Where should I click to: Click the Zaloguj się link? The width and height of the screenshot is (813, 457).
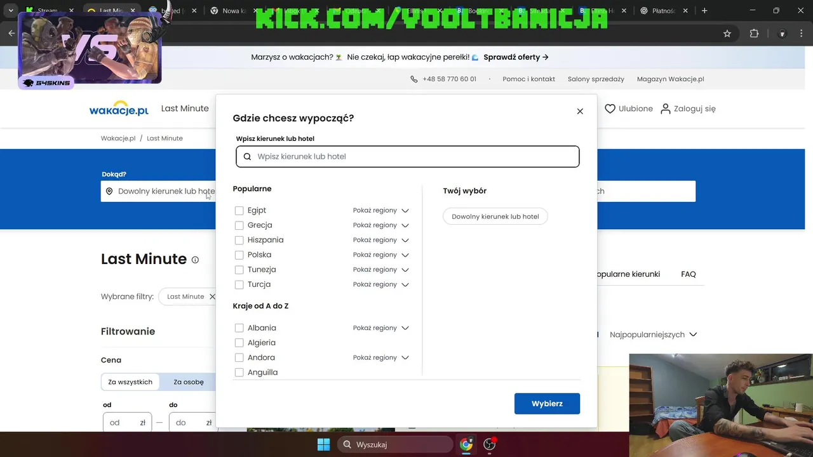(694, 109)
